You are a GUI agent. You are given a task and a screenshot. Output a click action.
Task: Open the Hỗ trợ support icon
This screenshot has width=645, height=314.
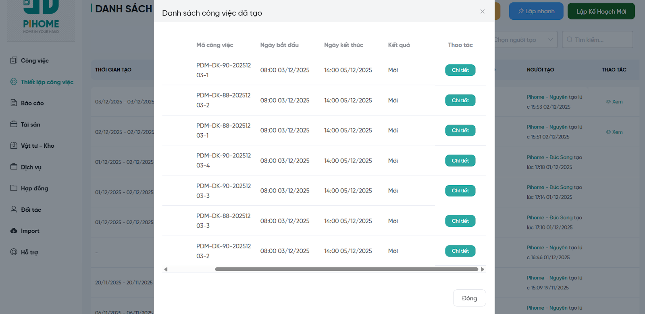[x=14, y=252]
